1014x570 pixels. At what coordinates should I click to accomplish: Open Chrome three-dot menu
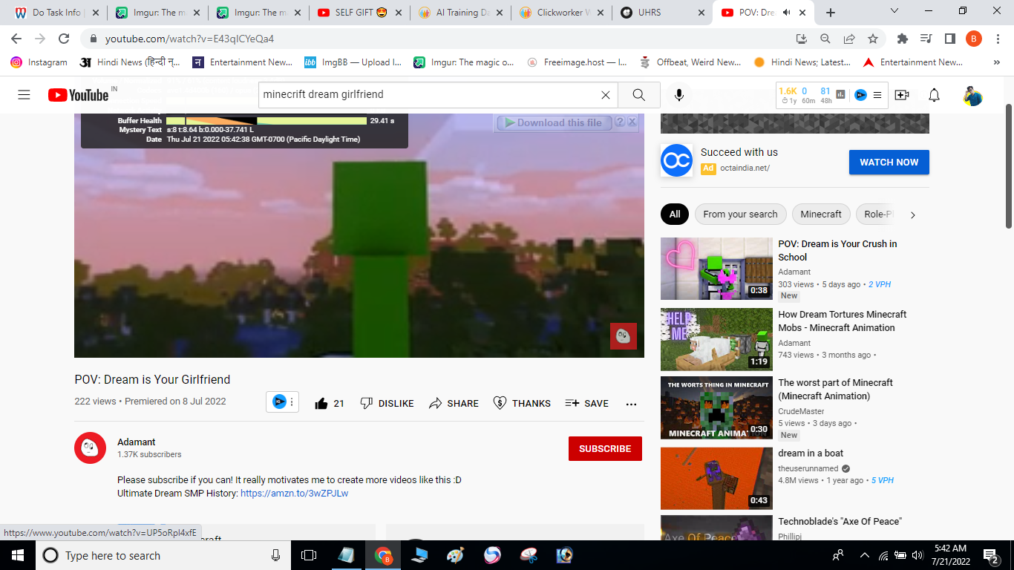997,39
